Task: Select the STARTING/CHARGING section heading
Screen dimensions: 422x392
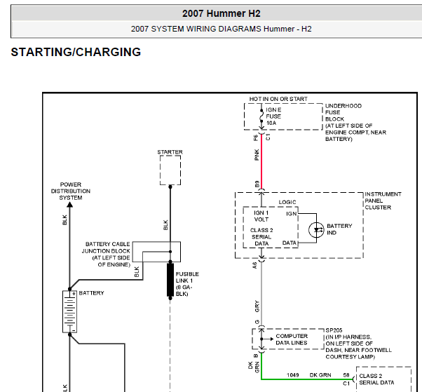Action: click(76, 52)
